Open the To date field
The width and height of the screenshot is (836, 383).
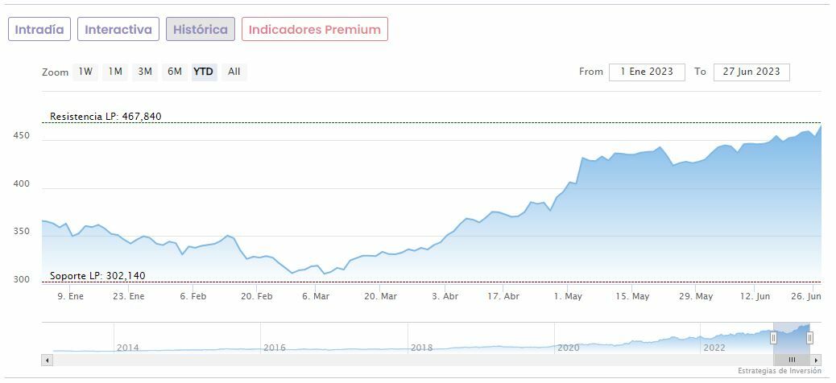coord(751,72)
